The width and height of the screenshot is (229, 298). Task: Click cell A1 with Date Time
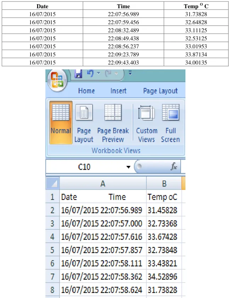(x=103, y=197)
